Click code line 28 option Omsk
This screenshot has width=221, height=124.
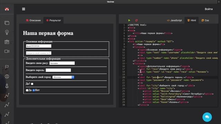(164, 100)
